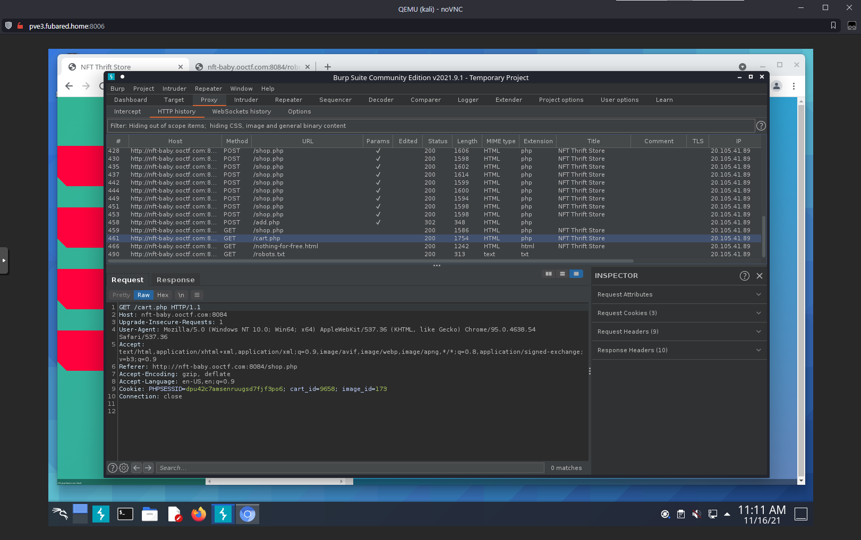Select Hex view button
Image resolution: width=861 pixels, height=540 pixels.
(x=163, y=295)
